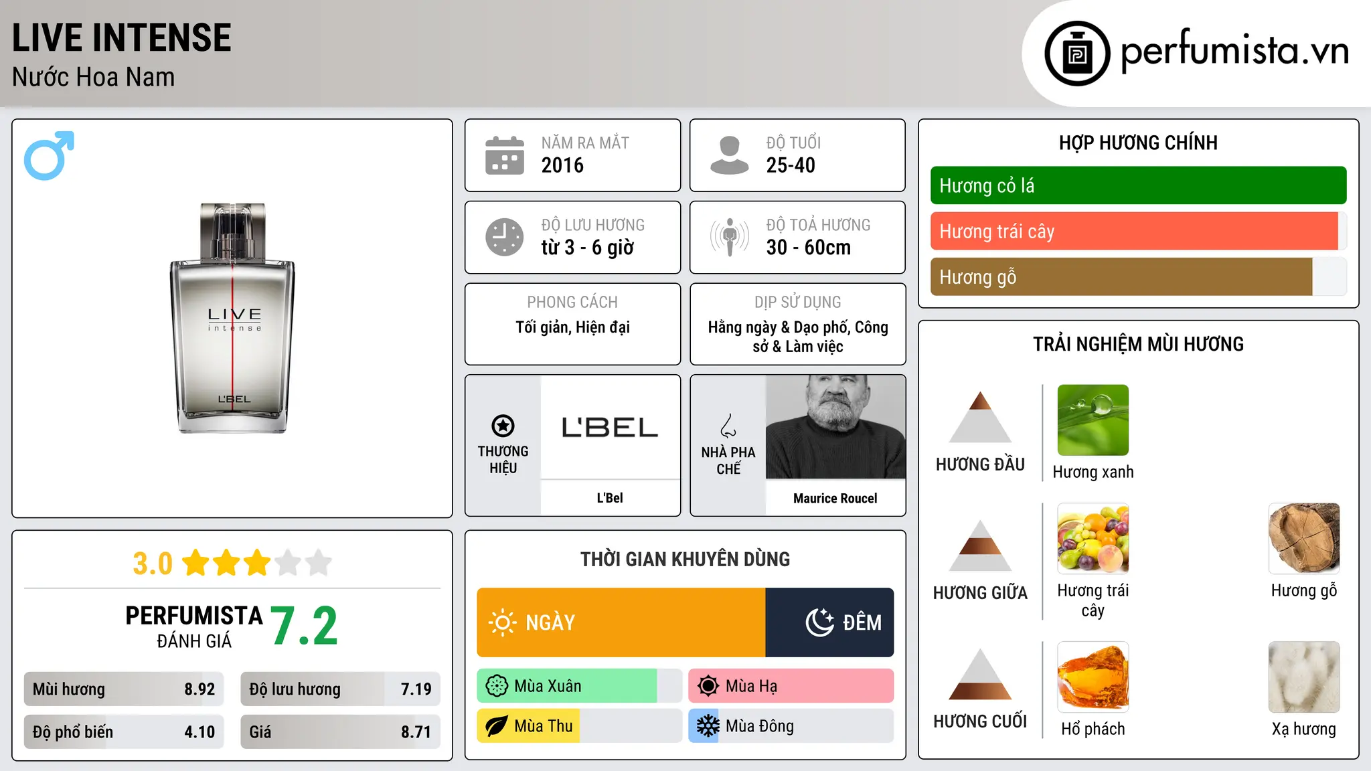Click the LIVE INTENSE title
The image size is (1371, 771).
click(x=122, y=37)
